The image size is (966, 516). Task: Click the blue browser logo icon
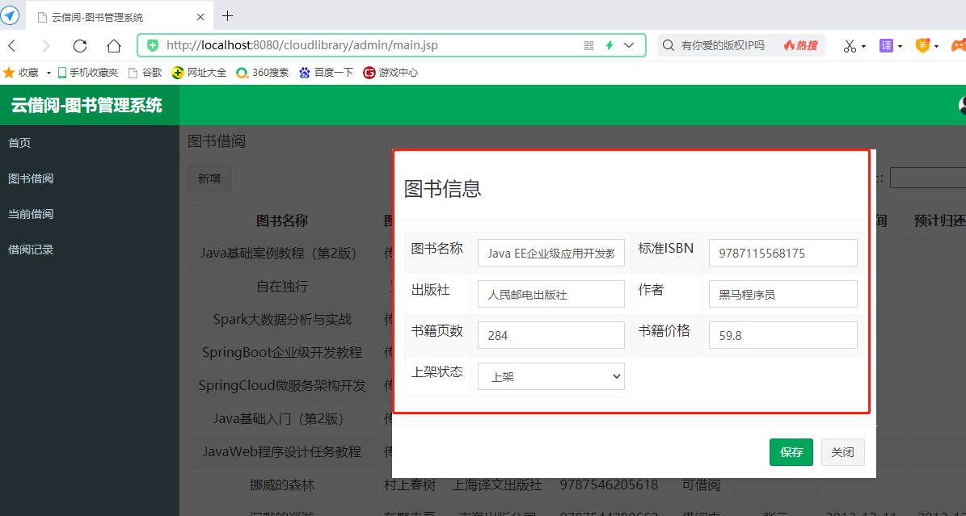[10, 15]
